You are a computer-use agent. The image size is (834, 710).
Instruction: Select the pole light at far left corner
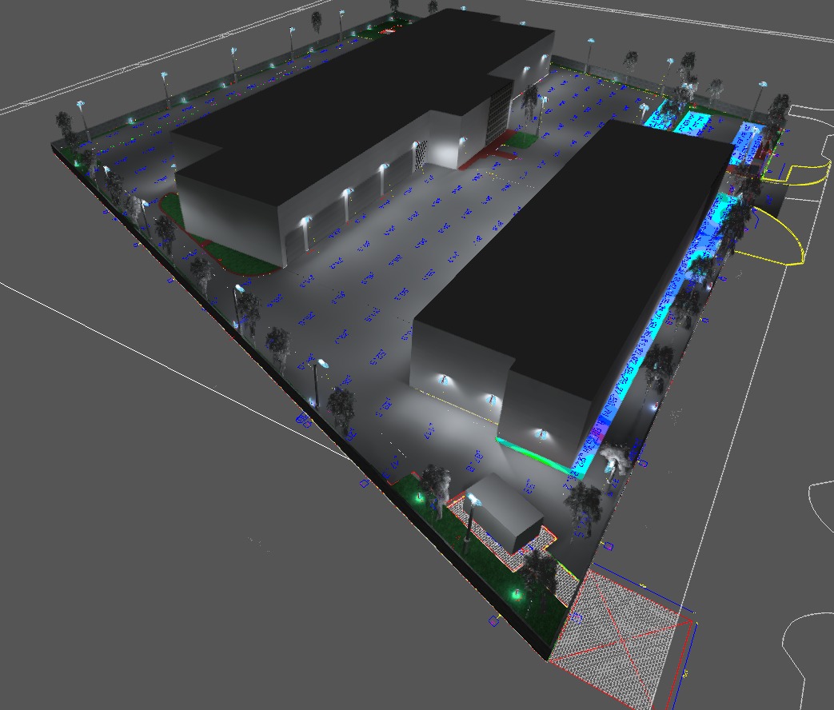[82, 106]
